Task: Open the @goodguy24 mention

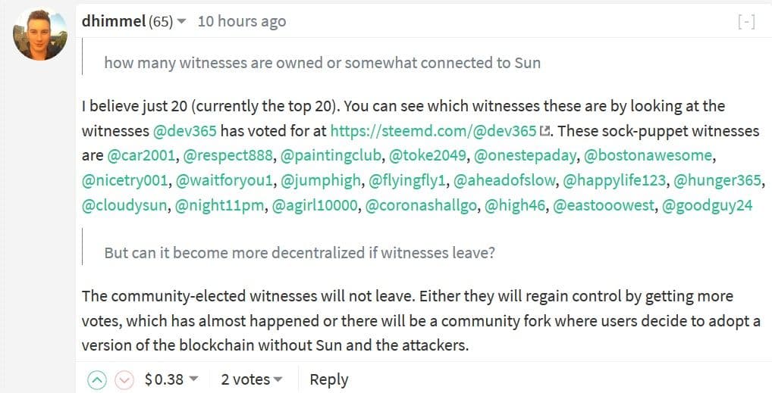Action: point(707,206)
